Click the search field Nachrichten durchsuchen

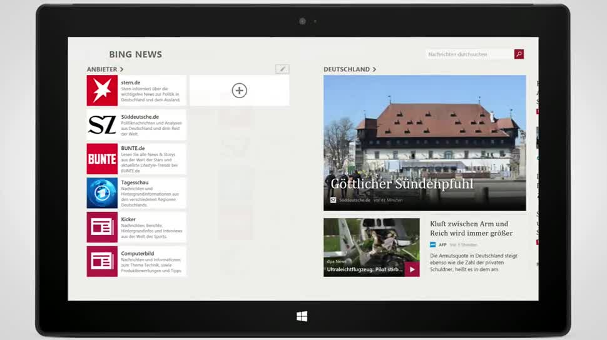(470, 54)
